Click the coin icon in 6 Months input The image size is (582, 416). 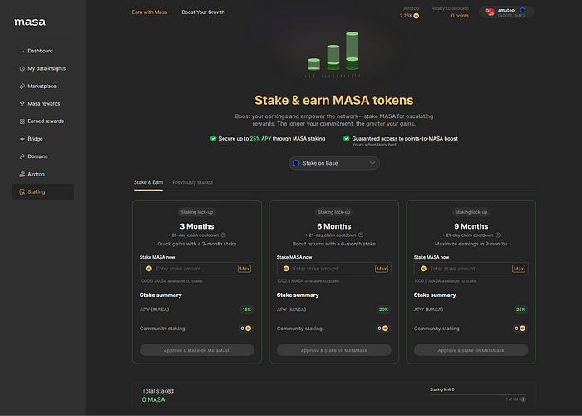286,269
